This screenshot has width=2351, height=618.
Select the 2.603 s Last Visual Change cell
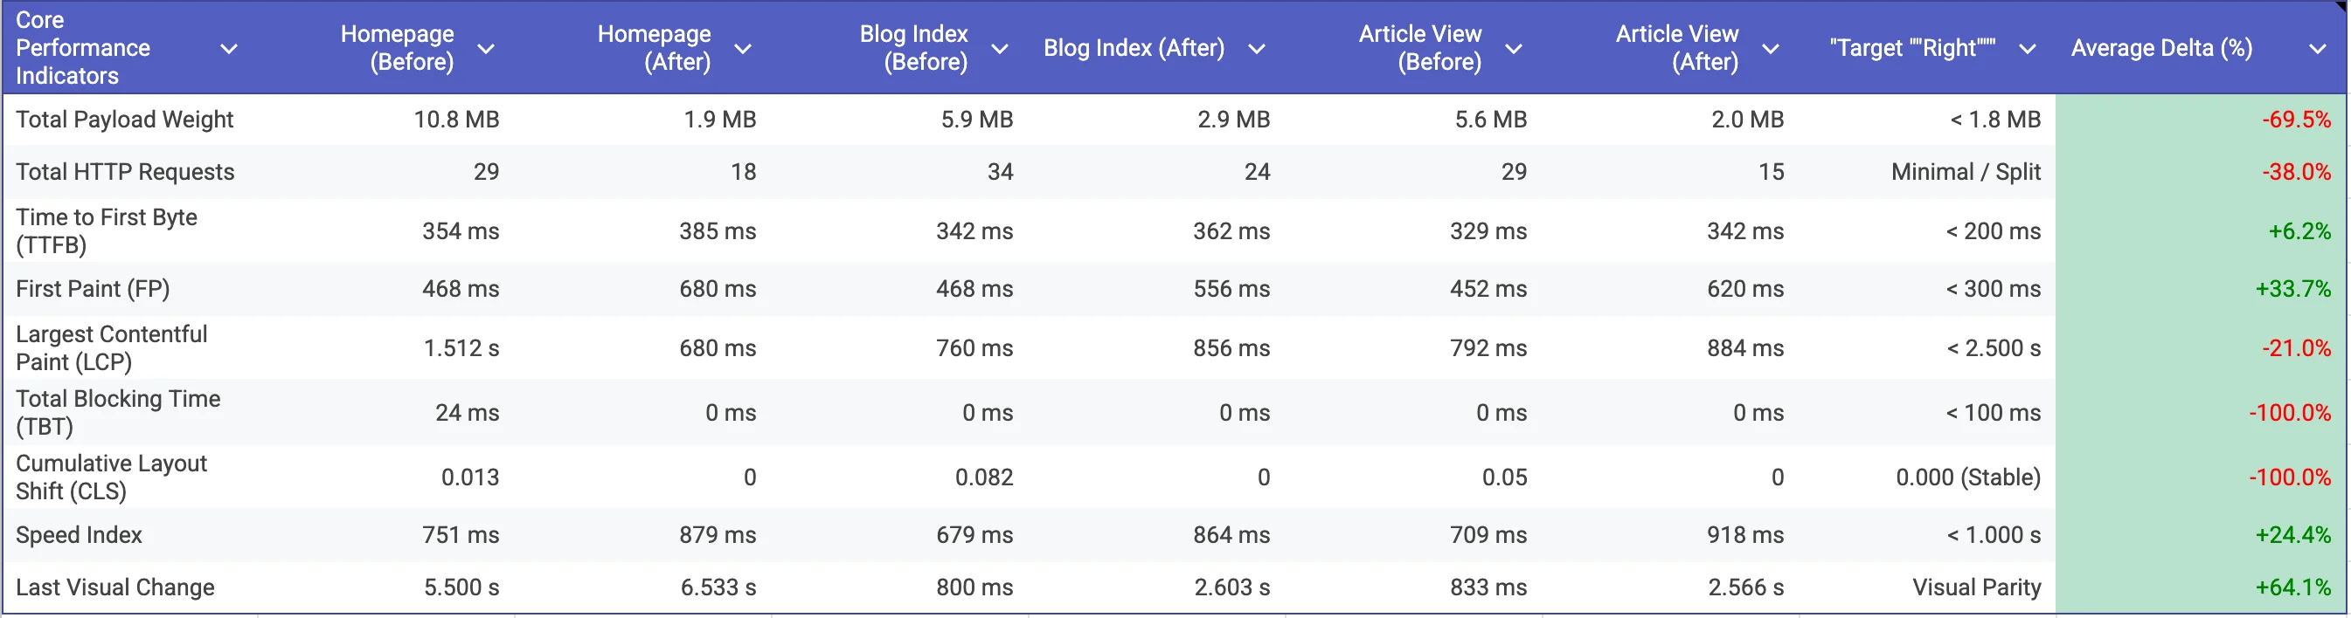click(x=1232, y=587)
